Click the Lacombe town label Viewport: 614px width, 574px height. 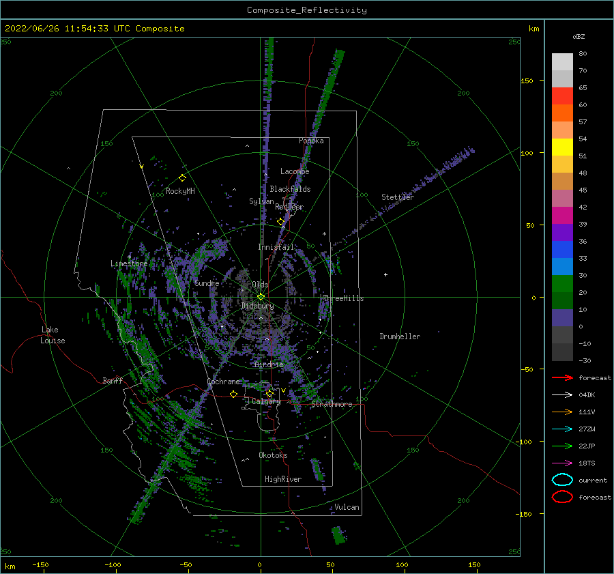coord(295,171)
